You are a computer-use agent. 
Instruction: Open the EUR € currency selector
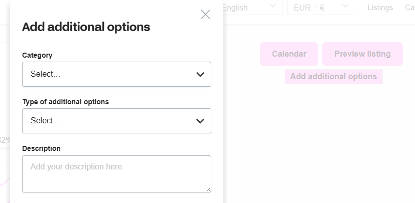tap(320, 7)
